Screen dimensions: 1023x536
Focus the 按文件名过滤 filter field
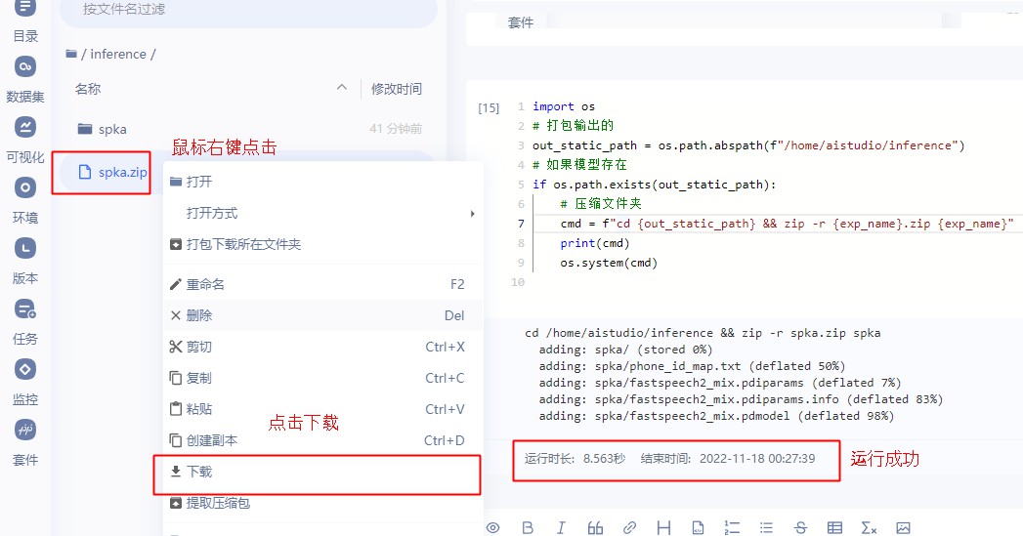pyautogui.click(x=248, y=10)
